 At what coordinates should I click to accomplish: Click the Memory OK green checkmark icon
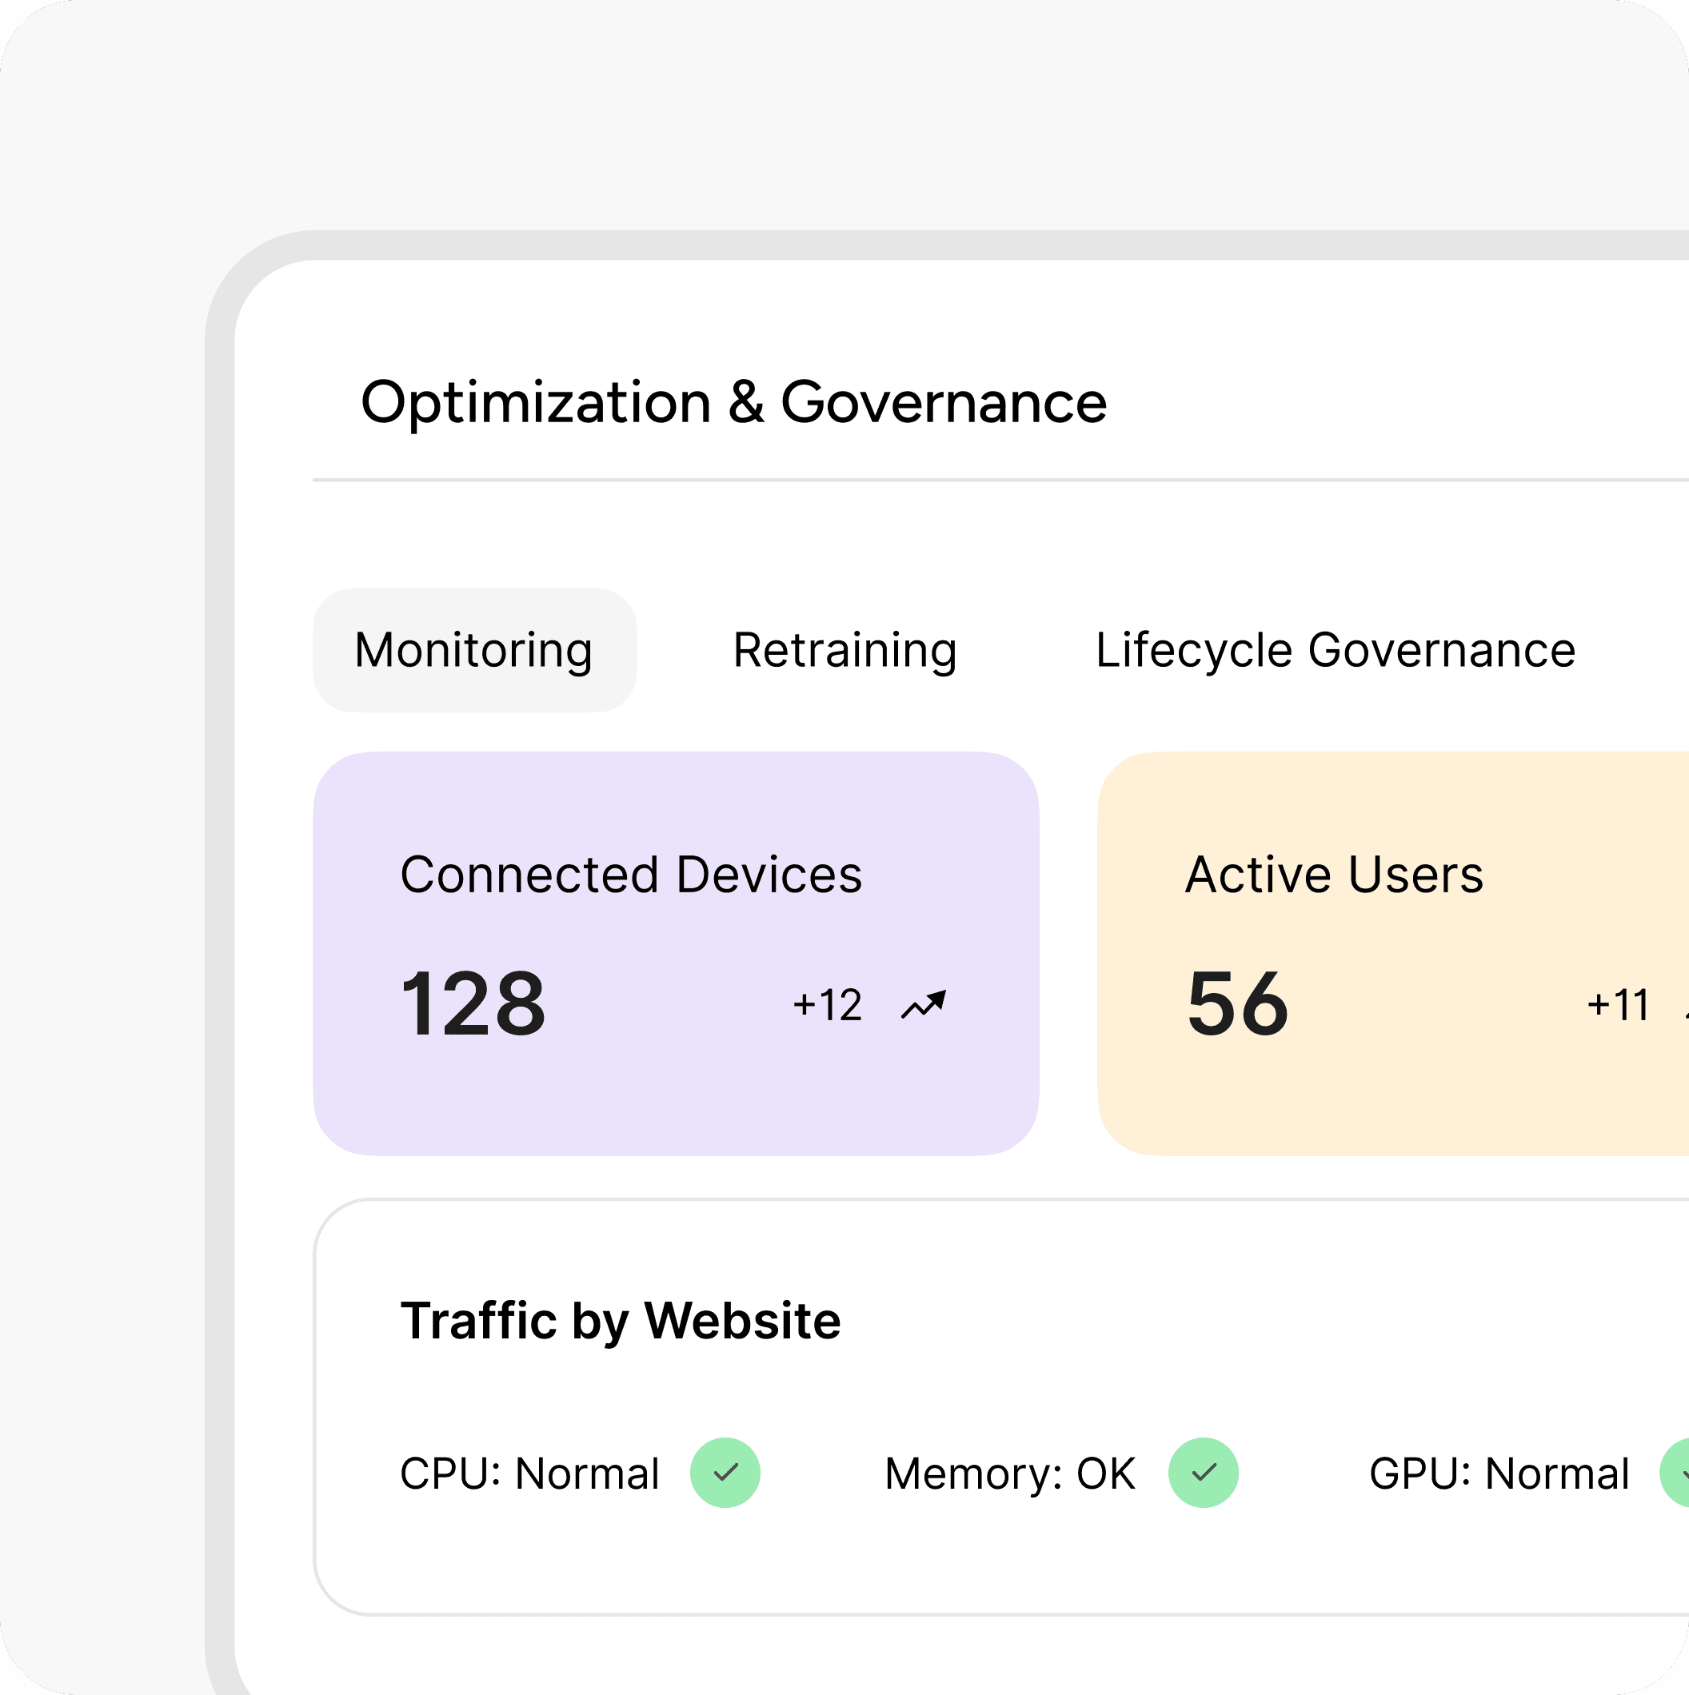1204,1473
